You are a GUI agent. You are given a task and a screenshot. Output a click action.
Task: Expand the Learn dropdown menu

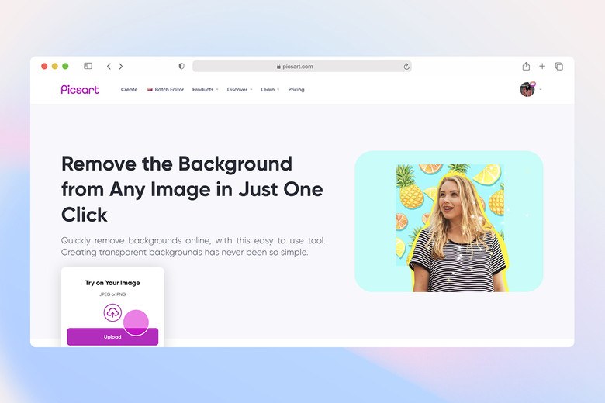point(270,90)
